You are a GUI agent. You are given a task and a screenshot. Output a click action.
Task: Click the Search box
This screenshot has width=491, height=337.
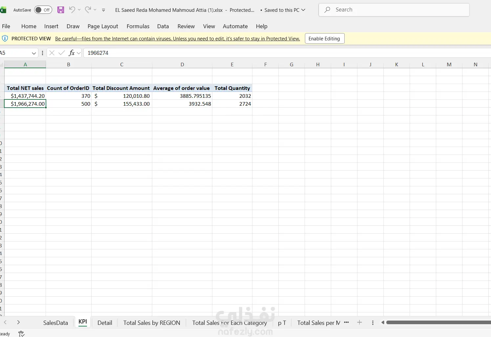[x=394, y=10]
